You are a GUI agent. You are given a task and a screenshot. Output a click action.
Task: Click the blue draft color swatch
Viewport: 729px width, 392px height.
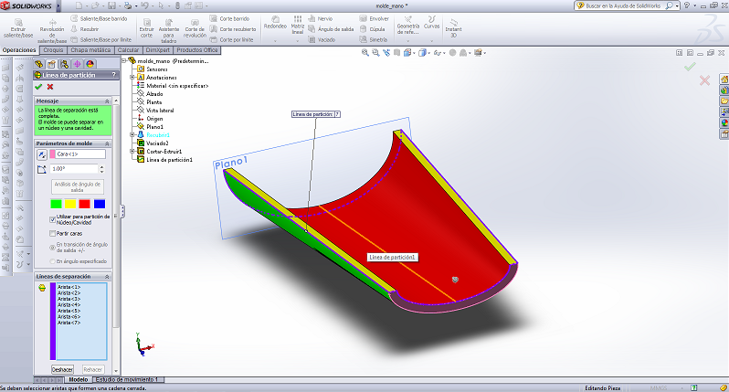click(x=100, y=204)
